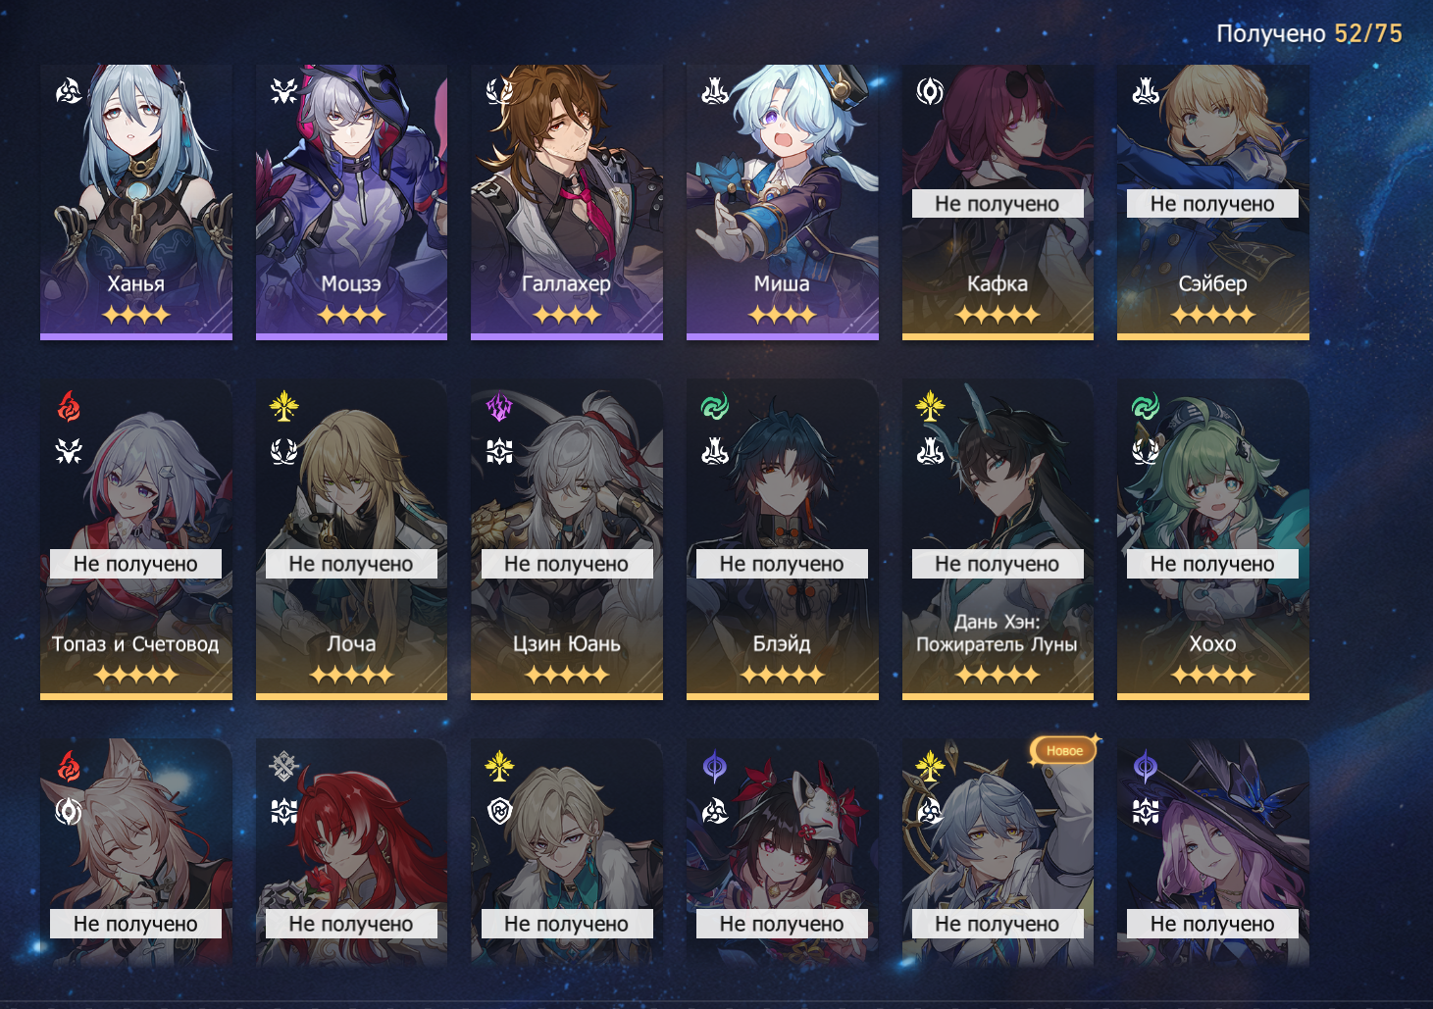Open the fox-masked character card
The image size is (1433, 1009).
782,851
